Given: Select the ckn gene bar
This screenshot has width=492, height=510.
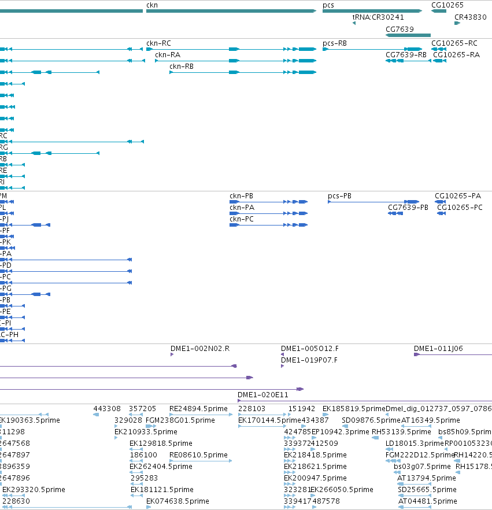Looking at the screenshot, I should tap(231, 11).
